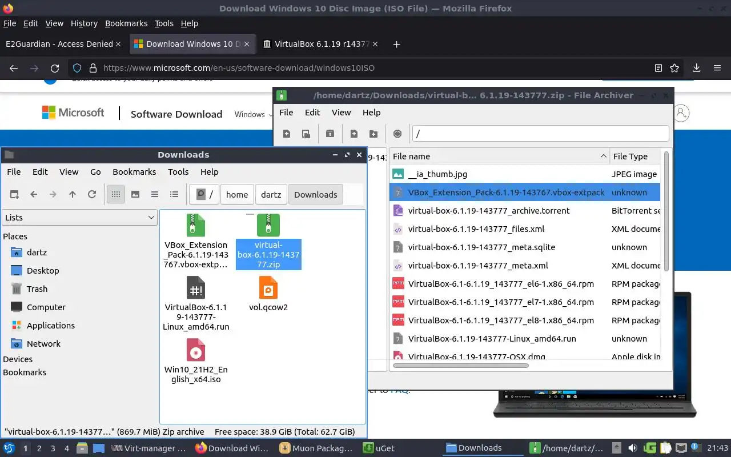Switch to thumbnail view in file manager

point(135,194)
